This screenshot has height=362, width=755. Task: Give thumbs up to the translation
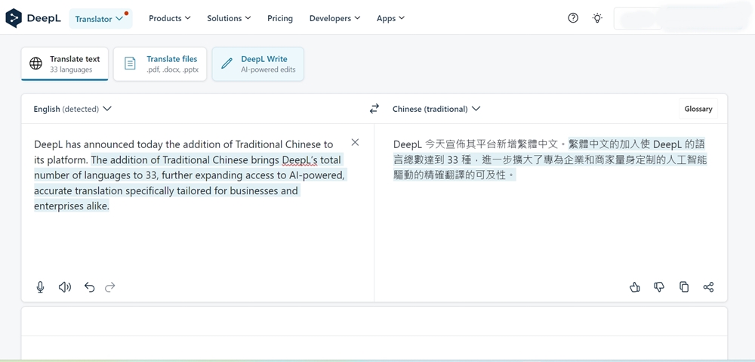[635, 287]
